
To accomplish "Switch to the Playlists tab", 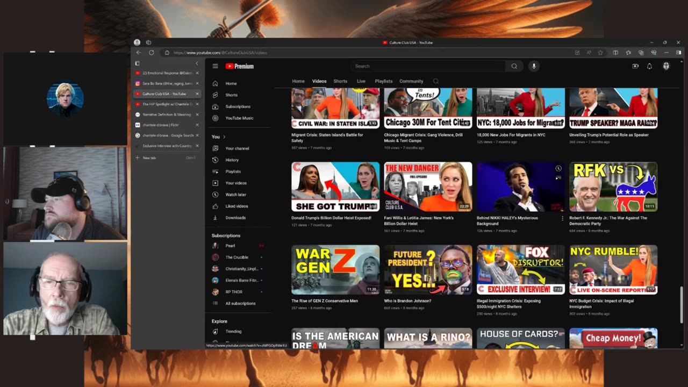I will click(384, 81).
